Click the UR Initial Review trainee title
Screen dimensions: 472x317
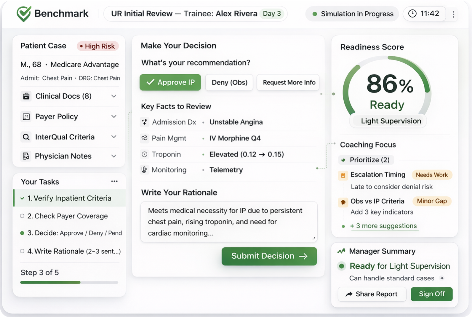(184, 14)
